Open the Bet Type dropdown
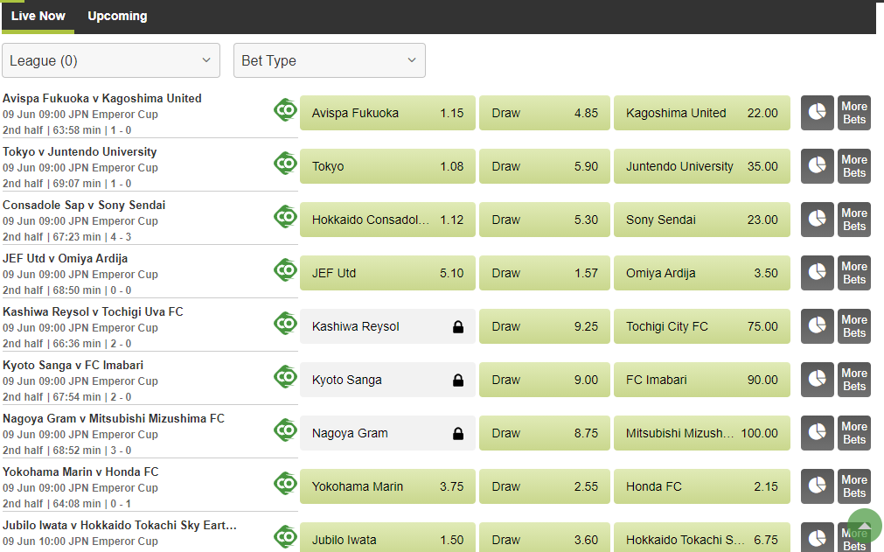The image size is (884, 552). click(x=330, y=60)
